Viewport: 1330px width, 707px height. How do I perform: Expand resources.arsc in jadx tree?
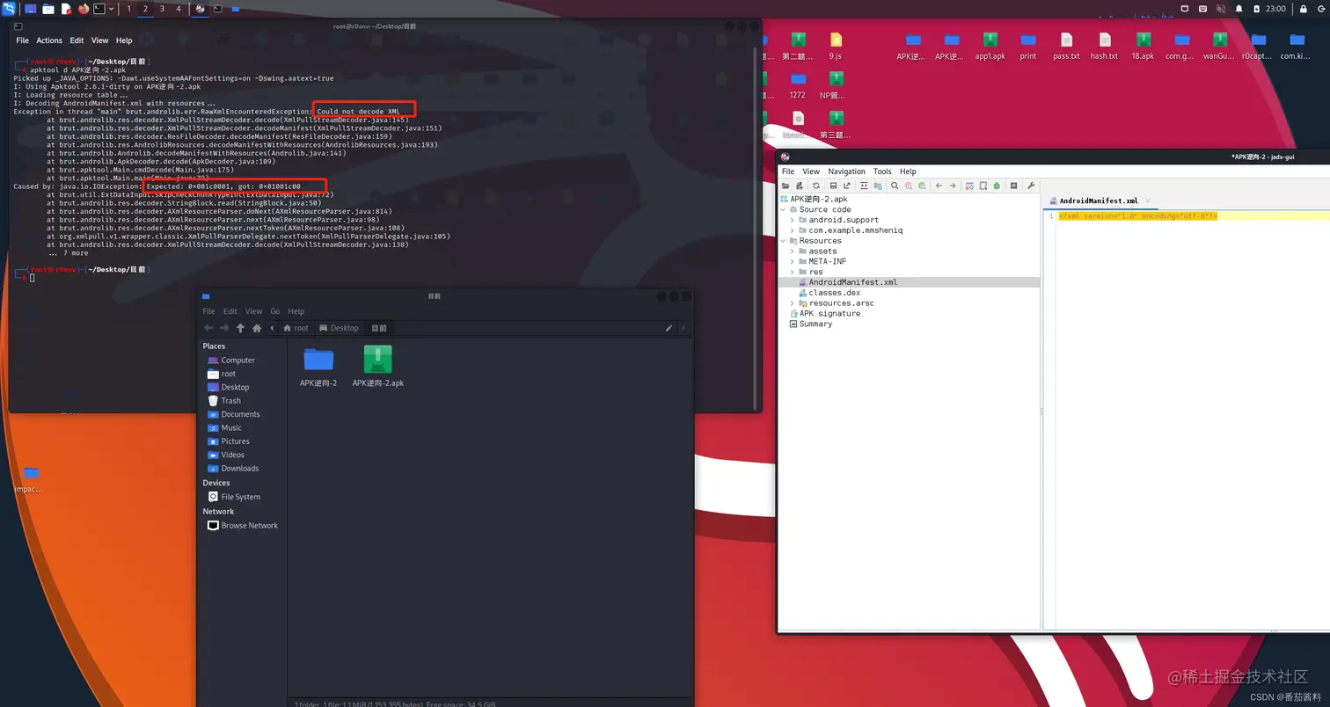pyautogui.click(x=793, y=303)
